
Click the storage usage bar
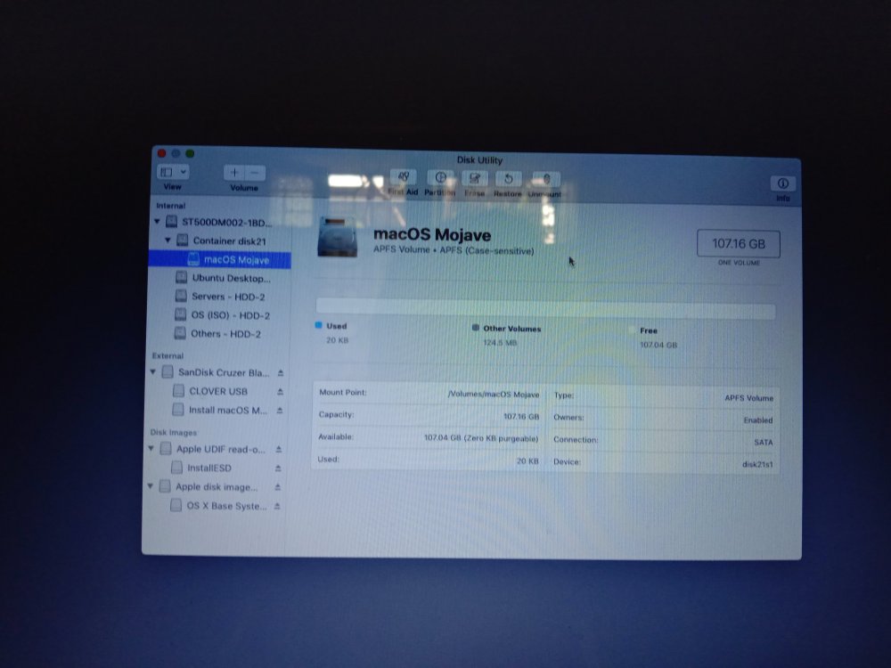pyautogui.click(x=545, y=307)
